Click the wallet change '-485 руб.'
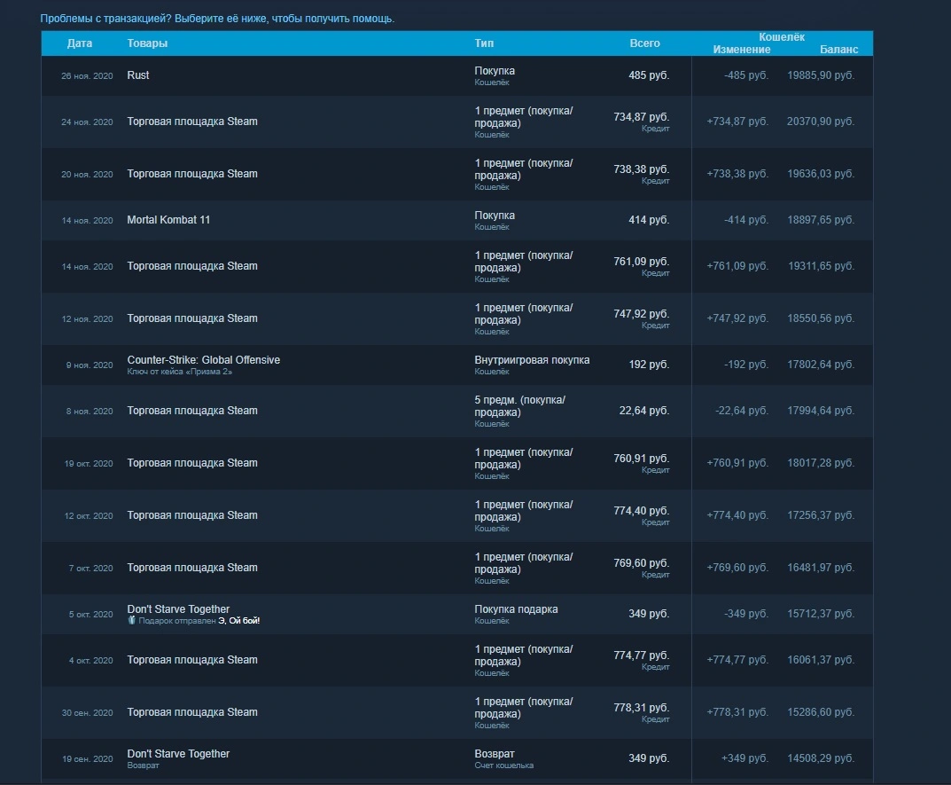 [746, 75]
